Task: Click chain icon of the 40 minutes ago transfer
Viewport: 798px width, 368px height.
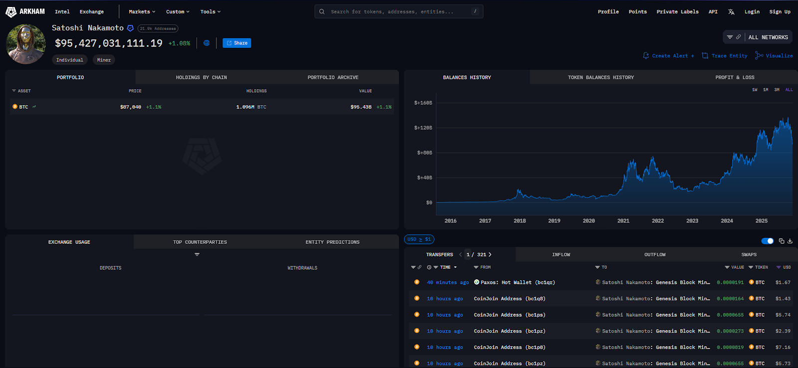Action: tap(416, 282)
